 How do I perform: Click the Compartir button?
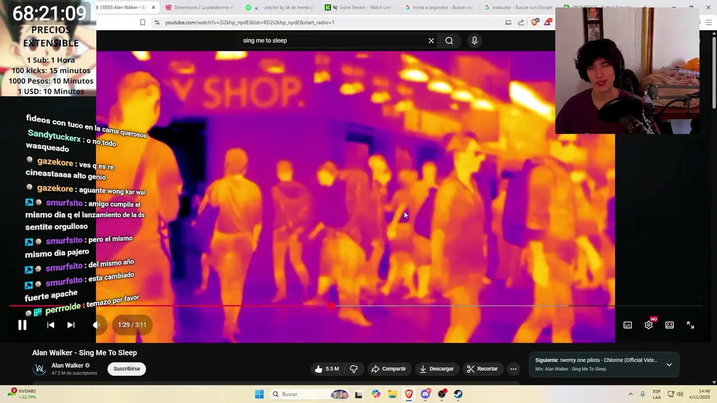tap(389, 369)
